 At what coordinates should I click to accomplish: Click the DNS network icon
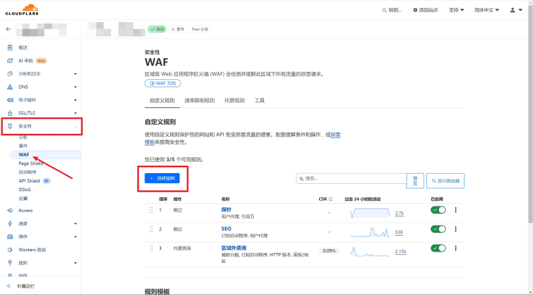pos(10,87)
